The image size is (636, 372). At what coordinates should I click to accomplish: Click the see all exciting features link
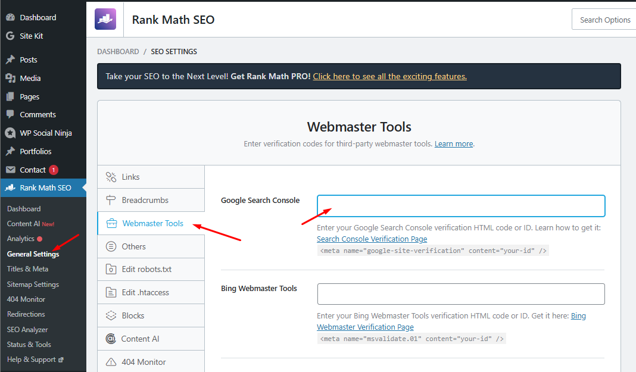(390, 76)
